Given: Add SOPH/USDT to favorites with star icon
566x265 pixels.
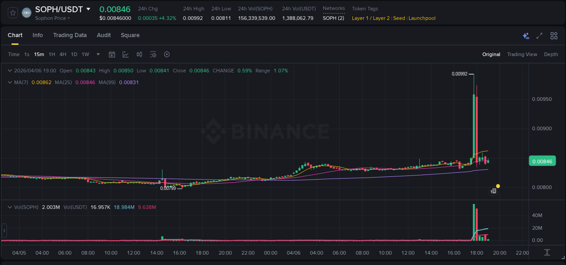Looking at the screenshot, I should coord(13,13).
